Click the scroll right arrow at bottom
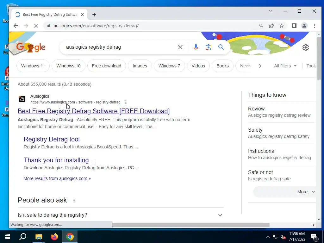Viewport: 324px width, 243px height. click(x=314, y=225)
